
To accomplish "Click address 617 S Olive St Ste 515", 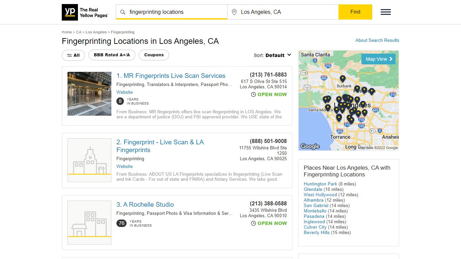I will pyautogui.click(x=264, y=81).
